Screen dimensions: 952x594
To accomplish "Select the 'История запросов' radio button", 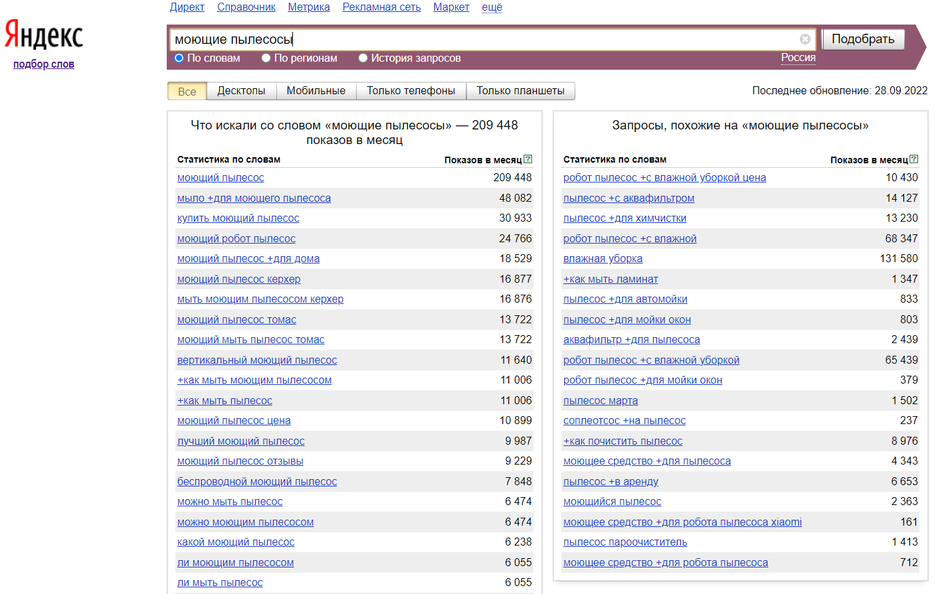I will coord(363,58).
